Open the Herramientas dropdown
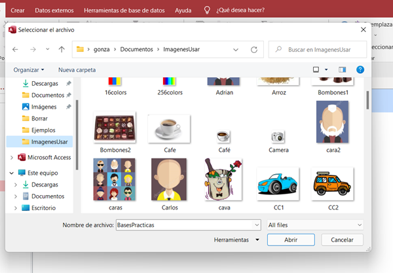Viewport: 393px width, 273px height. (236, 240)
